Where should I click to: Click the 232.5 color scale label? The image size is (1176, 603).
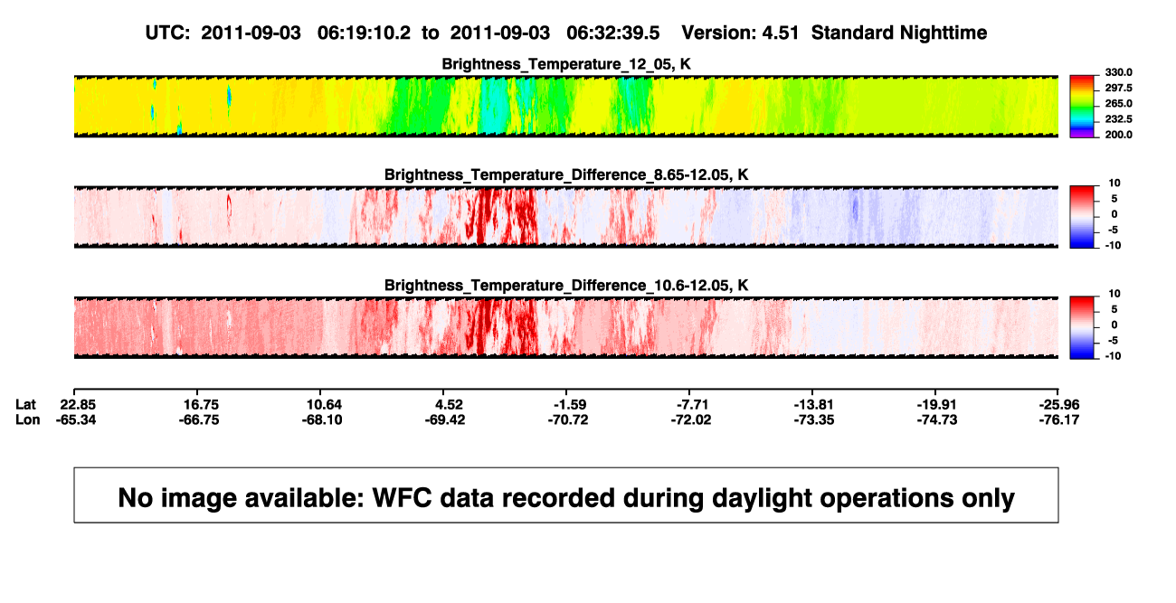click(1119, 119)
